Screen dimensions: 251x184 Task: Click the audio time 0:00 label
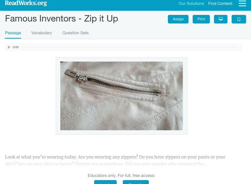pos(16,47)
